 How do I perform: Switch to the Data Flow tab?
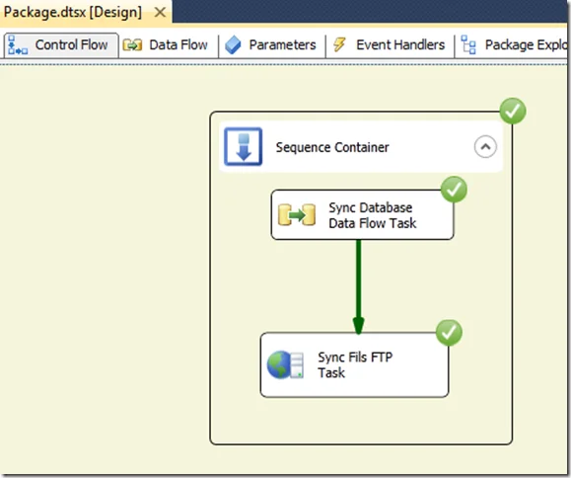point(166,45)
